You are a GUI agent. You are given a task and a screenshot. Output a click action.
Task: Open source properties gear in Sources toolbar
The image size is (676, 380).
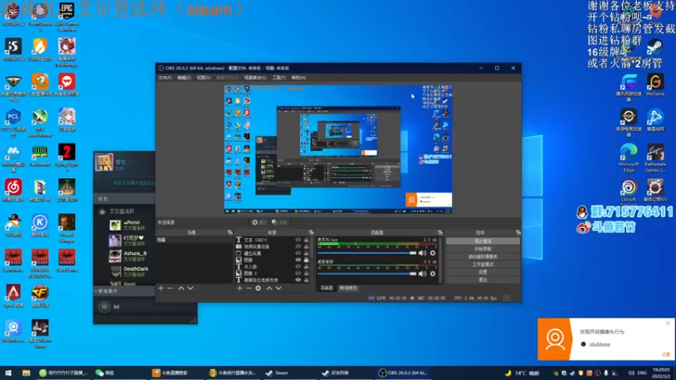point(258,288)
